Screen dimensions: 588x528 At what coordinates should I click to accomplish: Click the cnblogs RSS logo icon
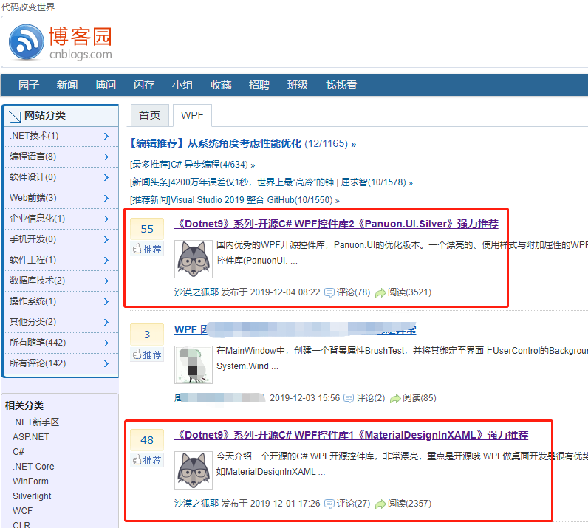(27, 42)
